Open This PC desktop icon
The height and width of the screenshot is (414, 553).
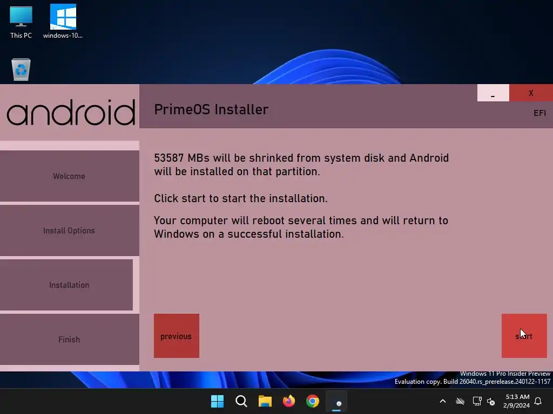click(21, 22)
